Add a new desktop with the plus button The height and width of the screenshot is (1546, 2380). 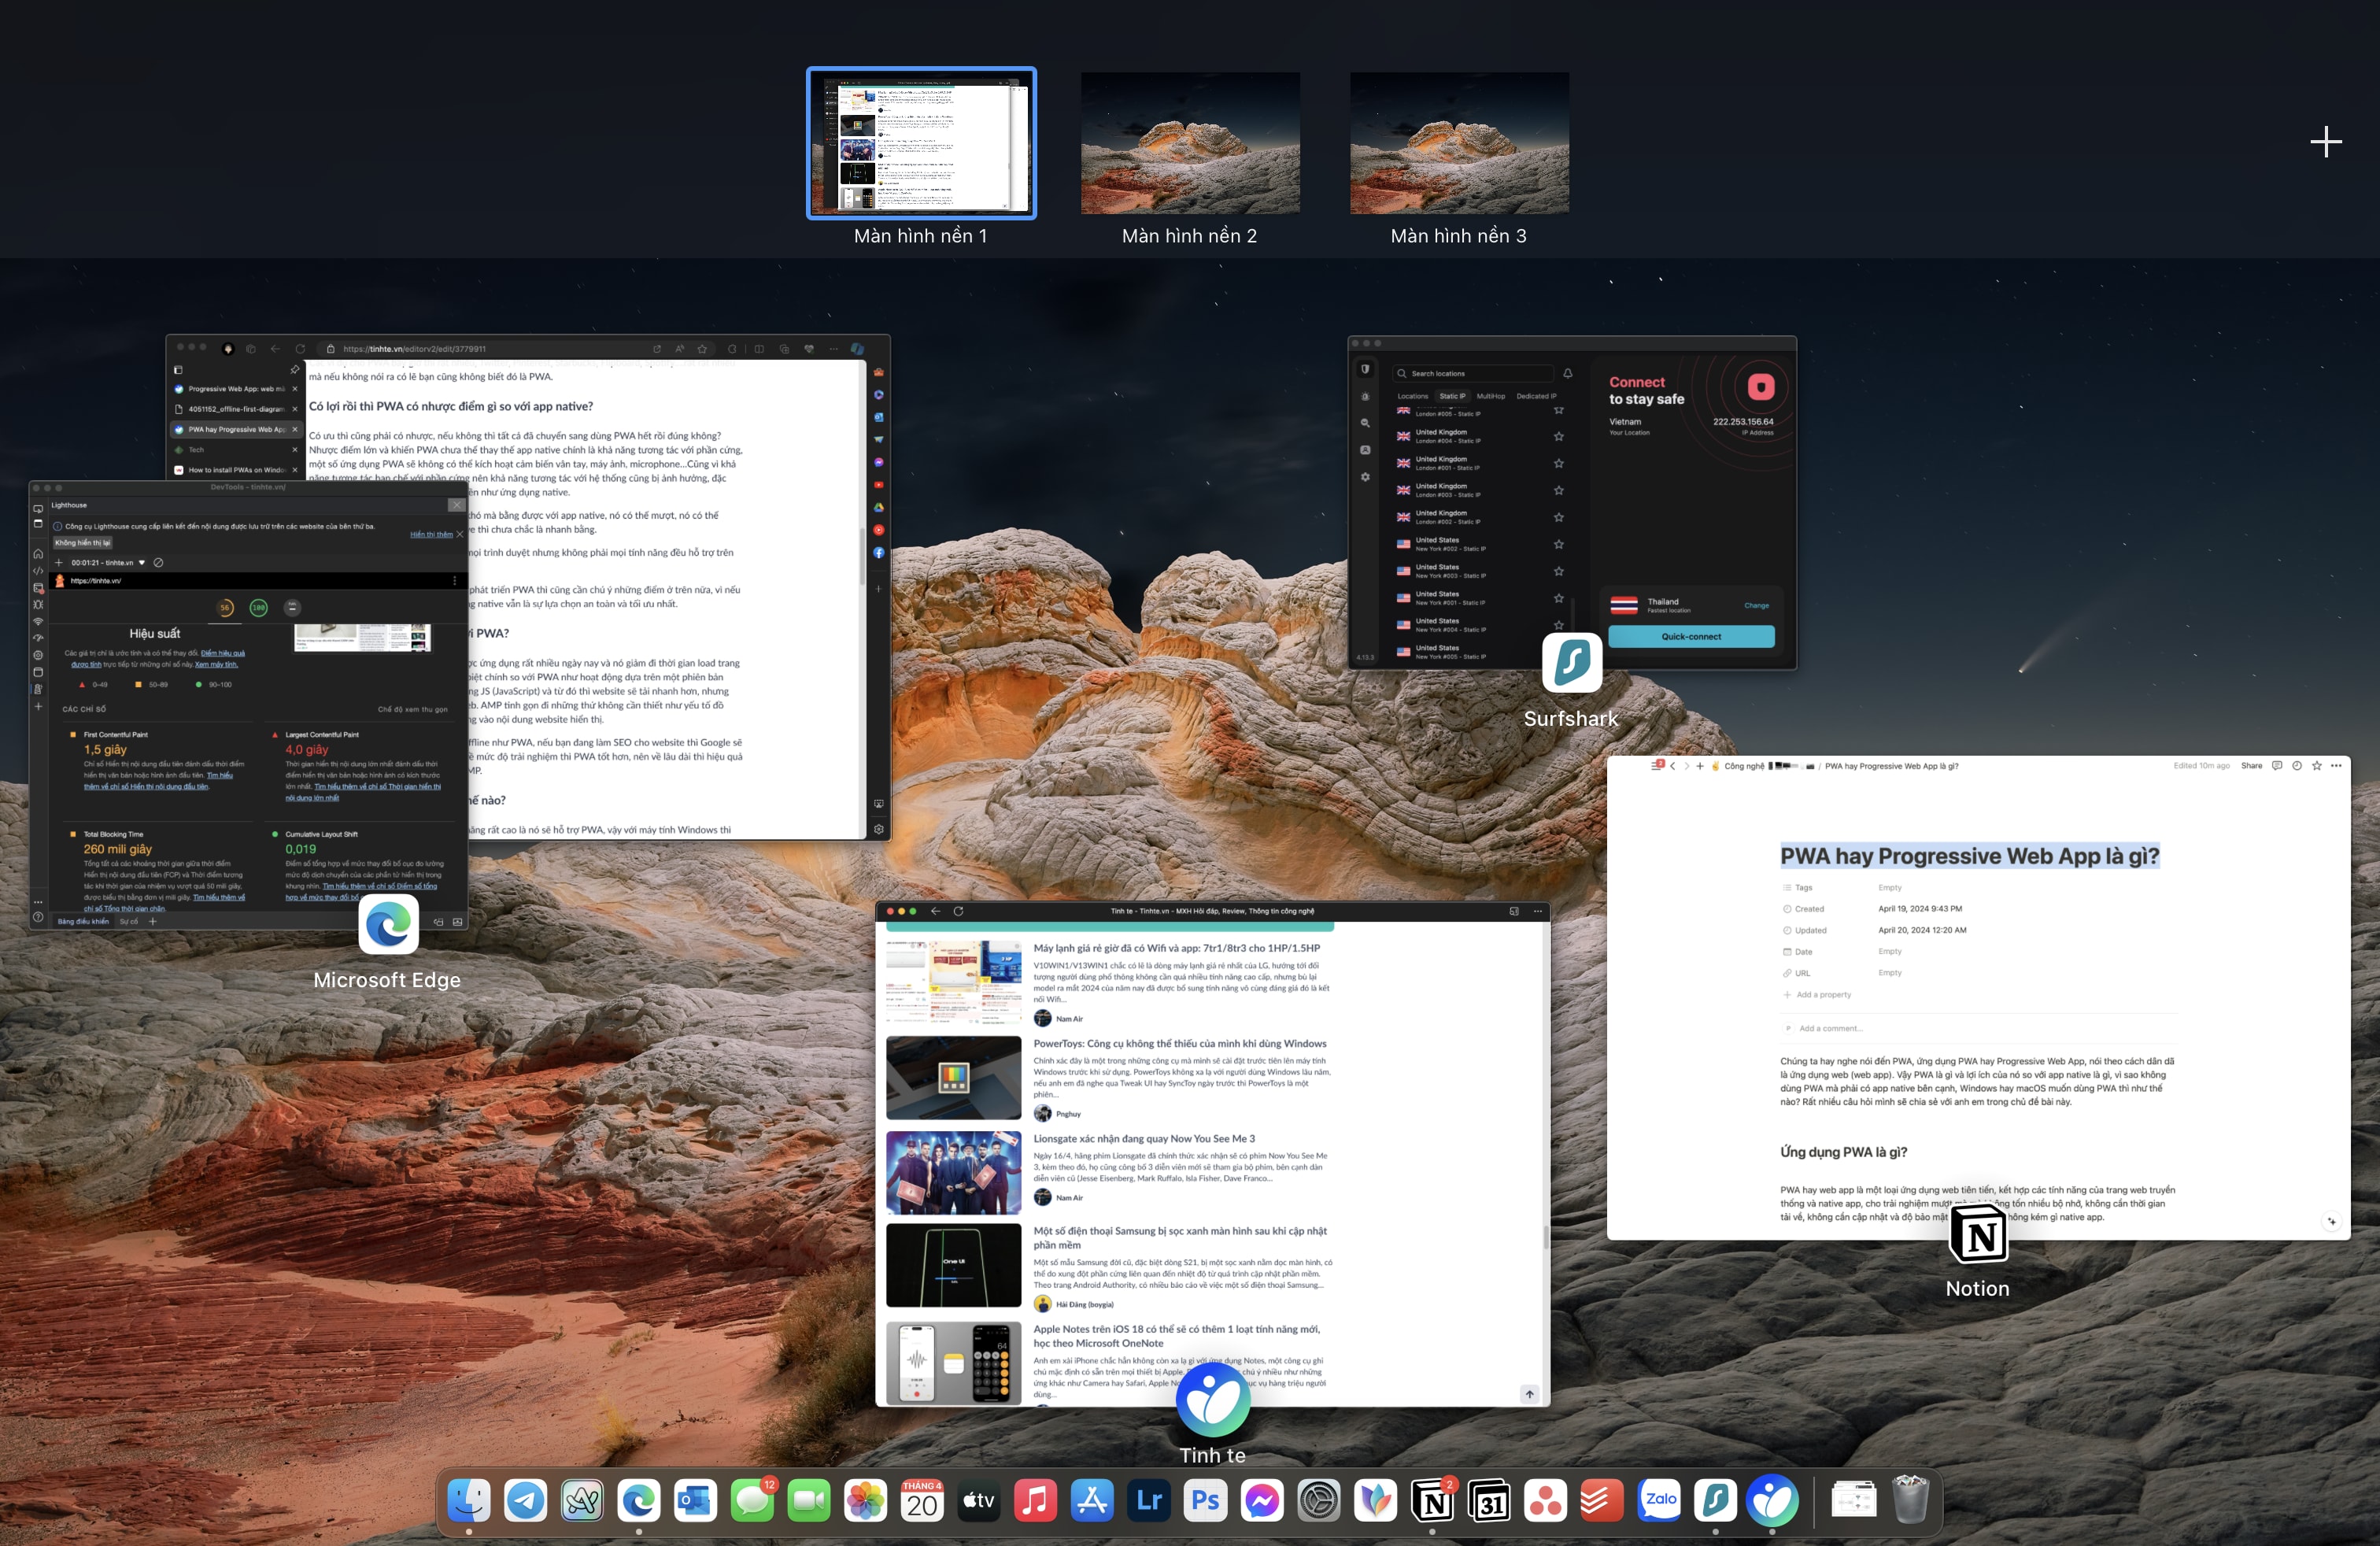[x=2325, y=141]
